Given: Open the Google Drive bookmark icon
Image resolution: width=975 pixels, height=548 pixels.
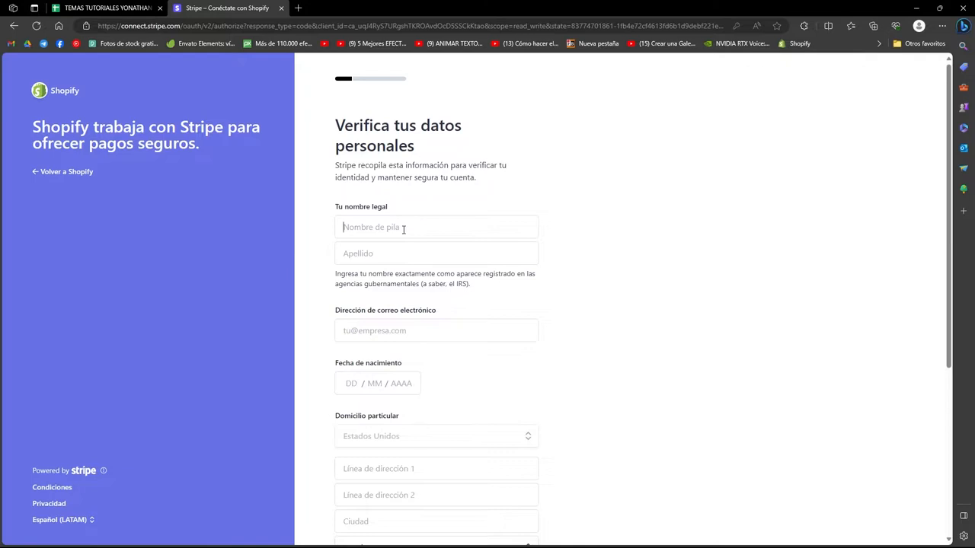Looking at the screenshot, I should (x=27, y=43).
